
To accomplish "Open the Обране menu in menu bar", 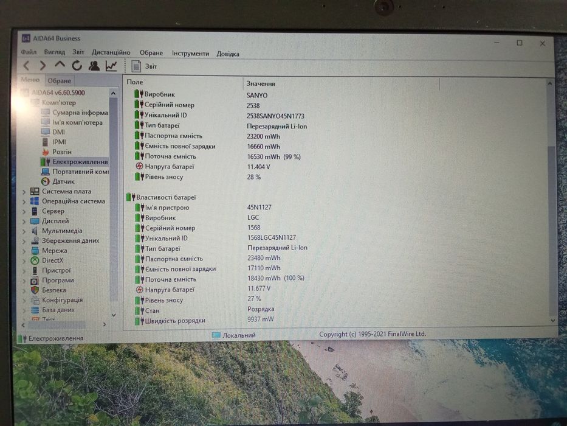I will click(x=151, y=53).
